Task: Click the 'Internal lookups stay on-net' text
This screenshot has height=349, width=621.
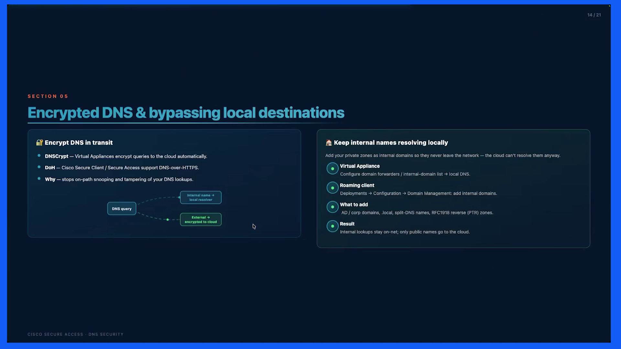Action: point(405,232)
